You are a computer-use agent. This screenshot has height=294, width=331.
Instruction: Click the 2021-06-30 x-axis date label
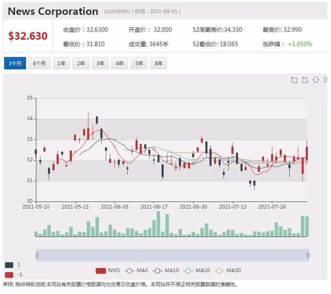point(193,207)
